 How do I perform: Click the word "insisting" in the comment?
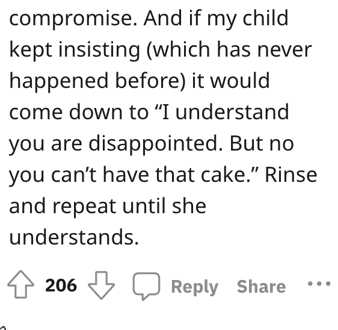99,49
